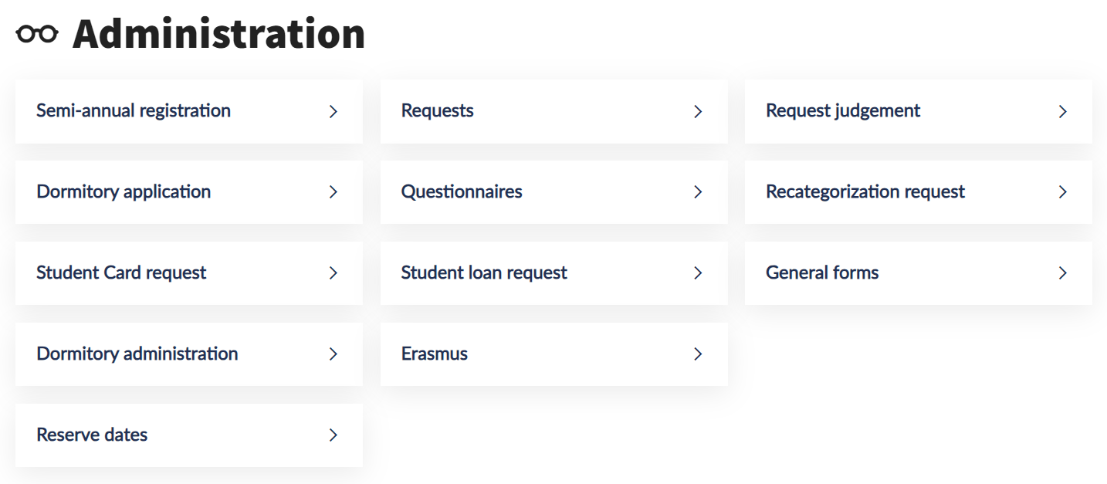Click the Administration page heading
Viewport: 1107px width, 484px height.
click(218, 35)
